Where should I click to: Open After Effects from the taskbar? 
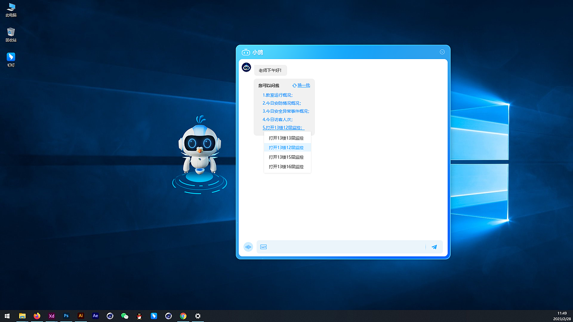click(95, 316)
